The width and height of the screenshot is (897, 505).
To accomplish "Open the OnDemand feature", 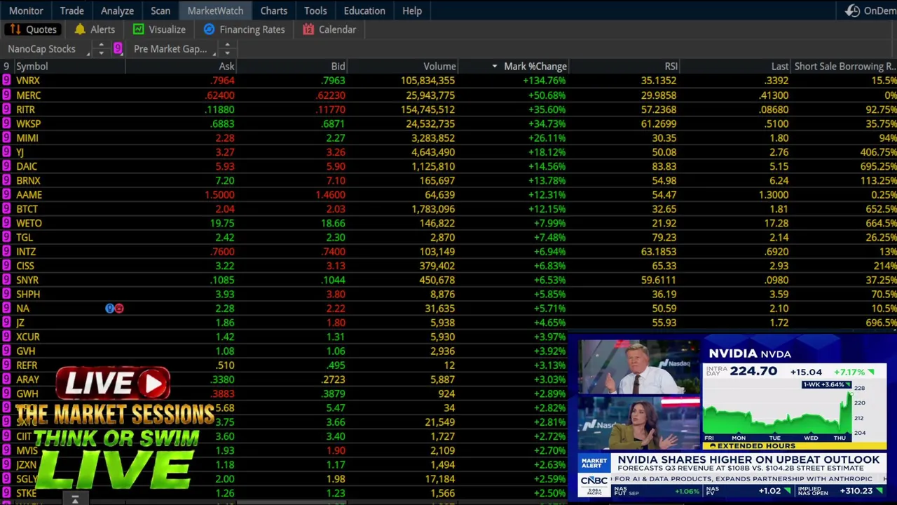I will 870,11.
